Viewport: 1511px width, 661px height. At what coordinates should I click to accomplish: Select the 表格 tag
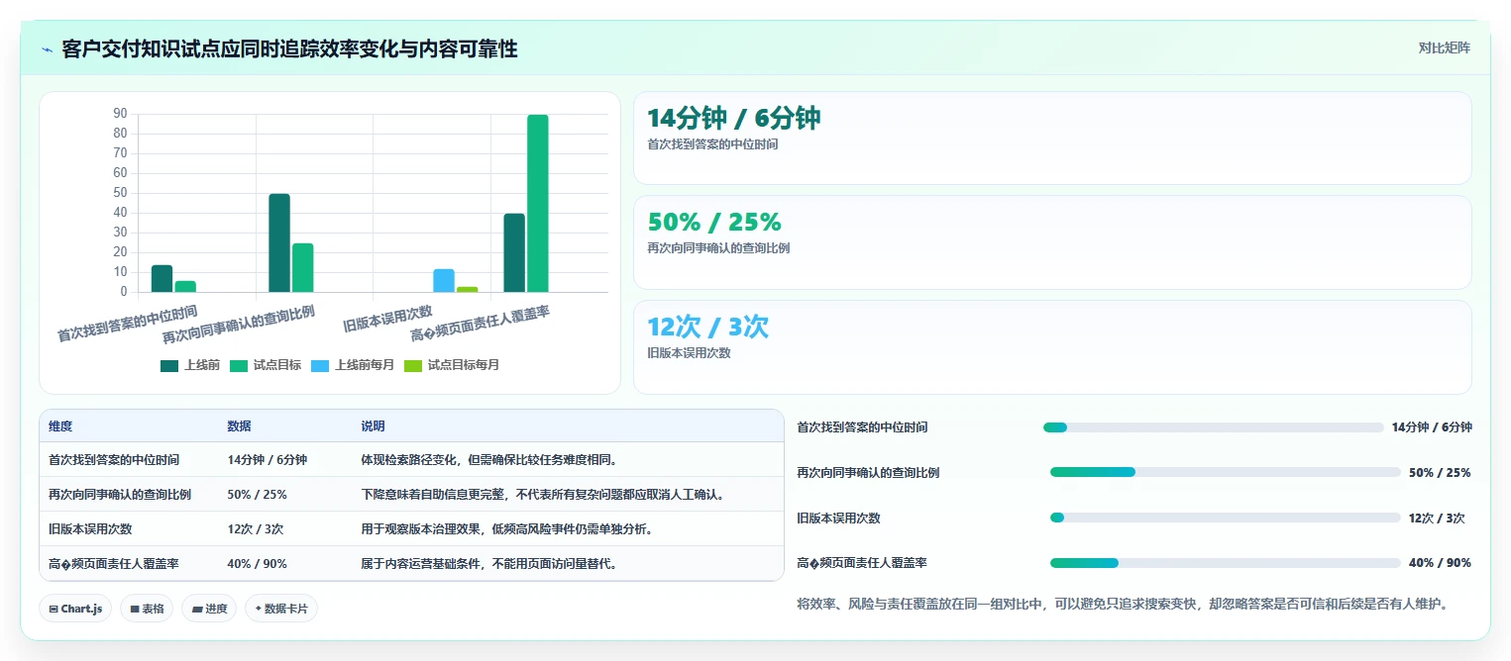click(x=147, y=609)
